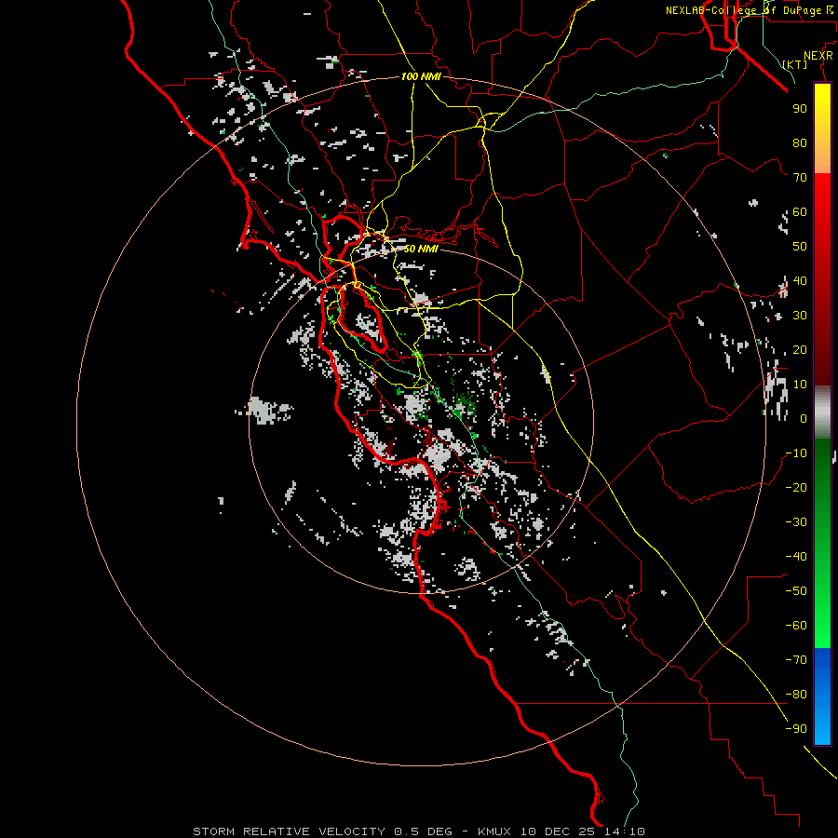
Task: Click the positive 50 scale value
Action: (x=800, y=247)
